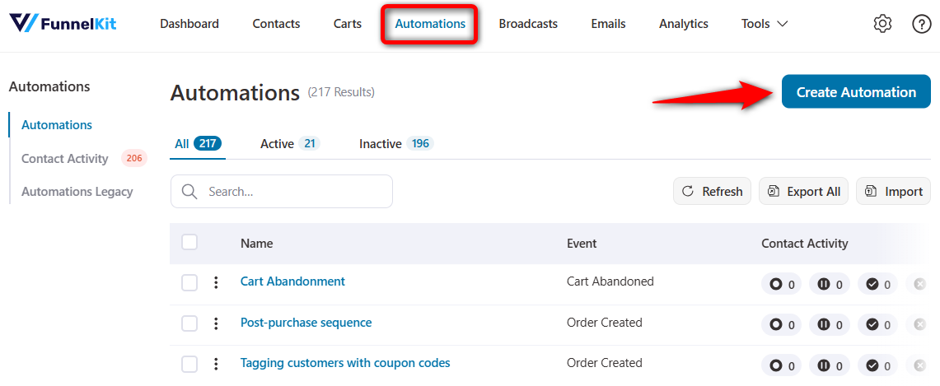Click active contacts count for Tagging customers row

[x=781, y=365]
